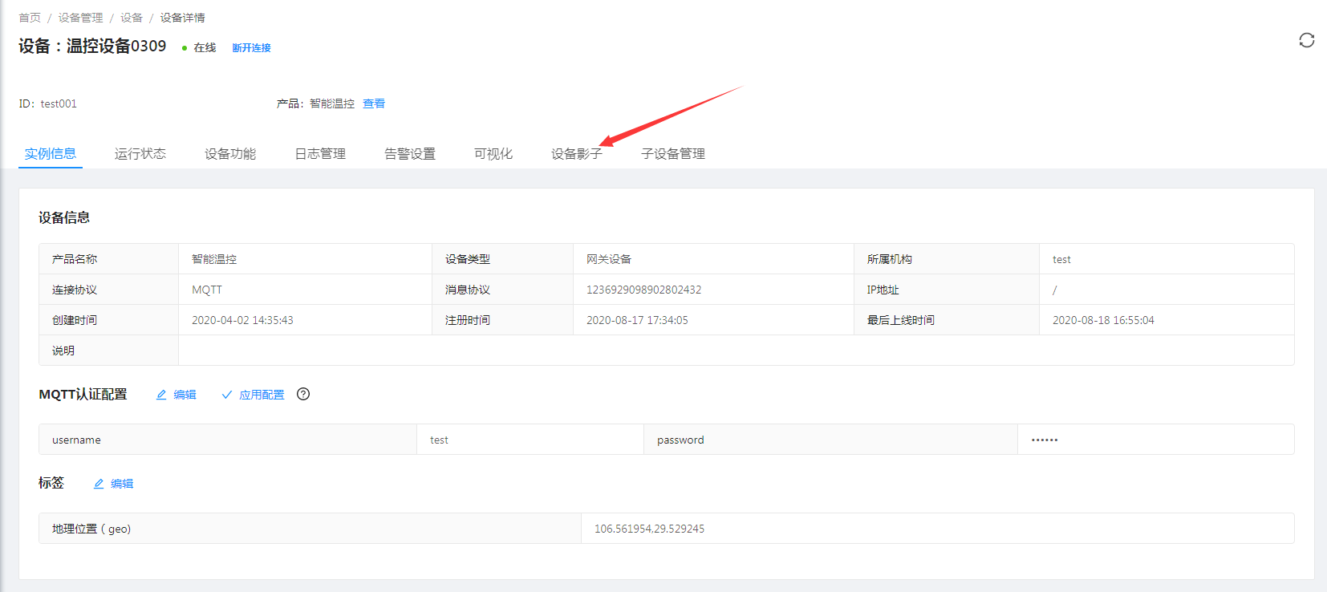This screenshot has width=1327, height=592.
Task: Click 设备 breadcrumb link
Action: point(132,18)
